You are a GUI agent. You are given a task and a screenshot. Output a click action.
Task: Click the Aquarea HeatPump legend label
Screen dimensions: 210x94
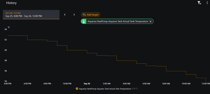click(x=105, y=89)
